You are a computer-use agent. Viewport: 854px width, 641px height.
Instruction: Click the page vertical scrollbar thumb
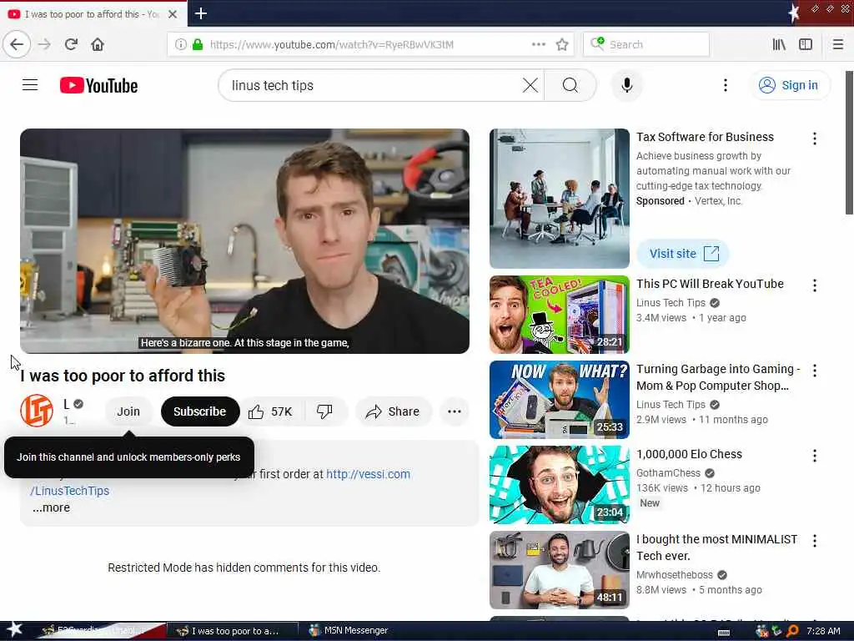[848, 143]
